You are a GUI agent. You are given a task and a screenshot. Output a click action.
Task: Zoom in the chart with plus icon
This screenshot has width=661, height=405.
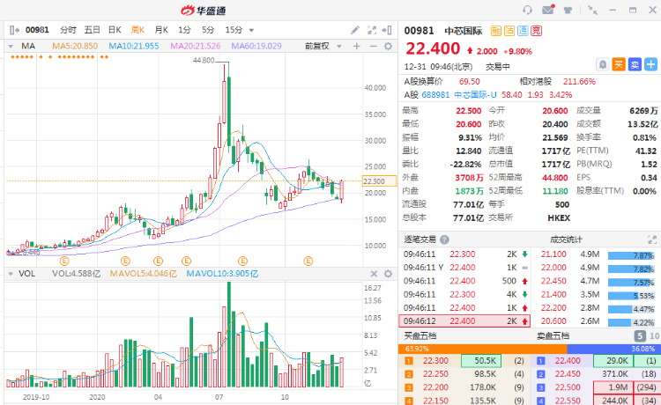point(357,47)
